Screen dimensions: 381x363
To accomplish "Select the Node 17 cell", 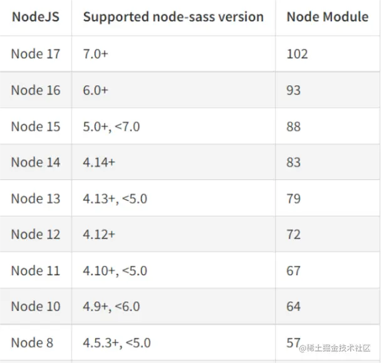I will [x=36, y=54].
